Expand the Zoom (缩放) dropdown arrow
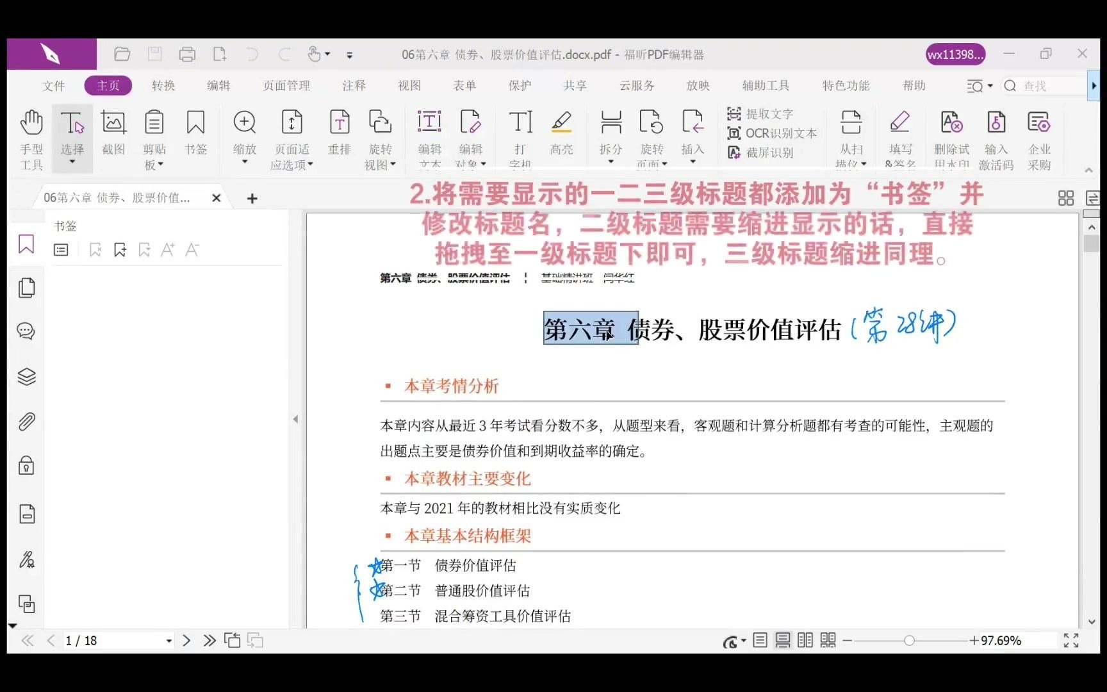 point(245,163)
